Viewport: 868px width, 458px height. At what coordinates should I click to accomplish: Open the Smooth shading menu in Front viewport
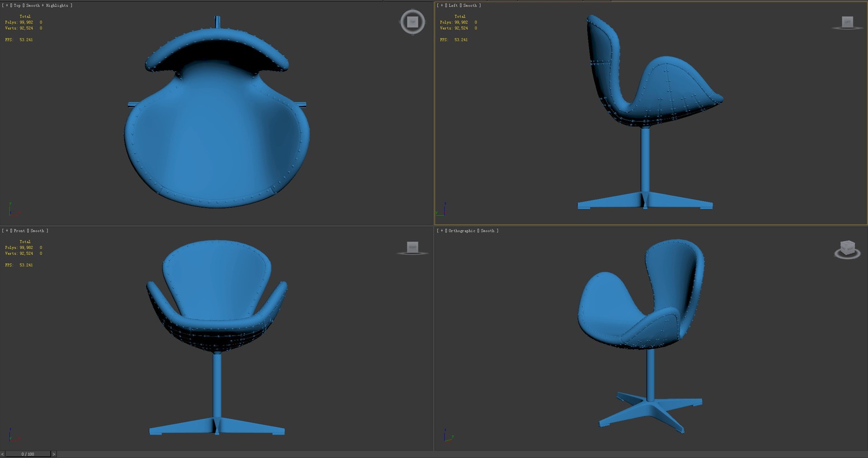click(x=37, y=231)
